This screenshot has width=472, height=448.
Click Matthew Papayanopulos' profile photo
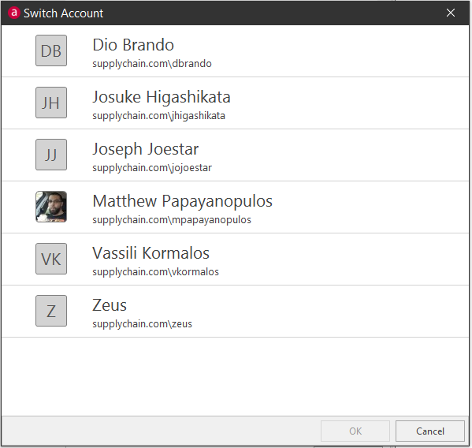pyautogui.click(x=51, y=207)
